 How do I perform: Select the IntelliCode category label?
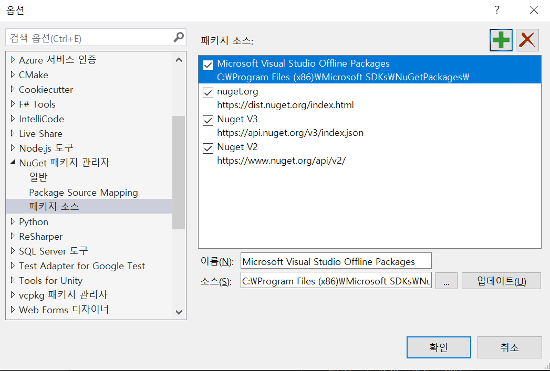(41, 119)
